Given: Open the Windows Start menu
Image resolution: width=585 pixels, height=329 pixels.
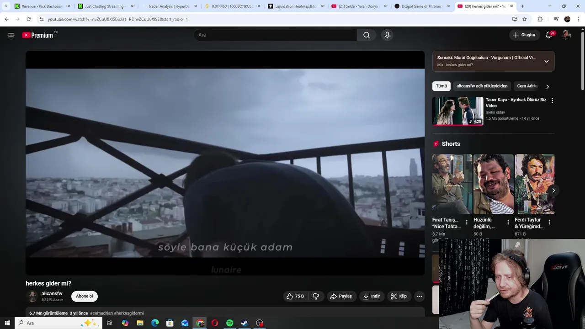Looking at the screenshot, I should [x=7, y=323].
